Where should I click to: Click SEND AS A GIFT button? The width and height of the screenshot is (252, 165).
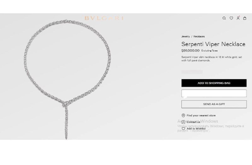[214, 104]
